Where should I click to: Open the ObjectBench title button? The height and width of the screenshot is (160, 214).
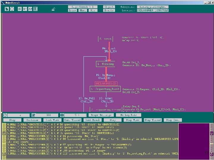82,7
